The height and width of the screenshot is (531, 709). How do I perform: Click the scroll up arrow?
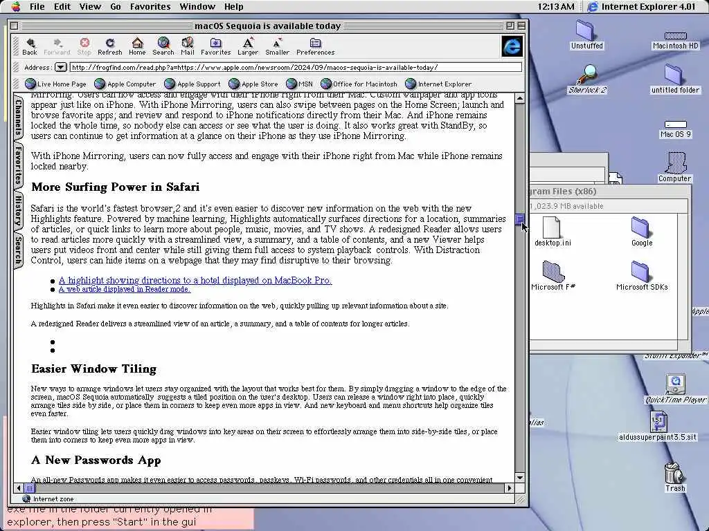[x=520, y=98]
